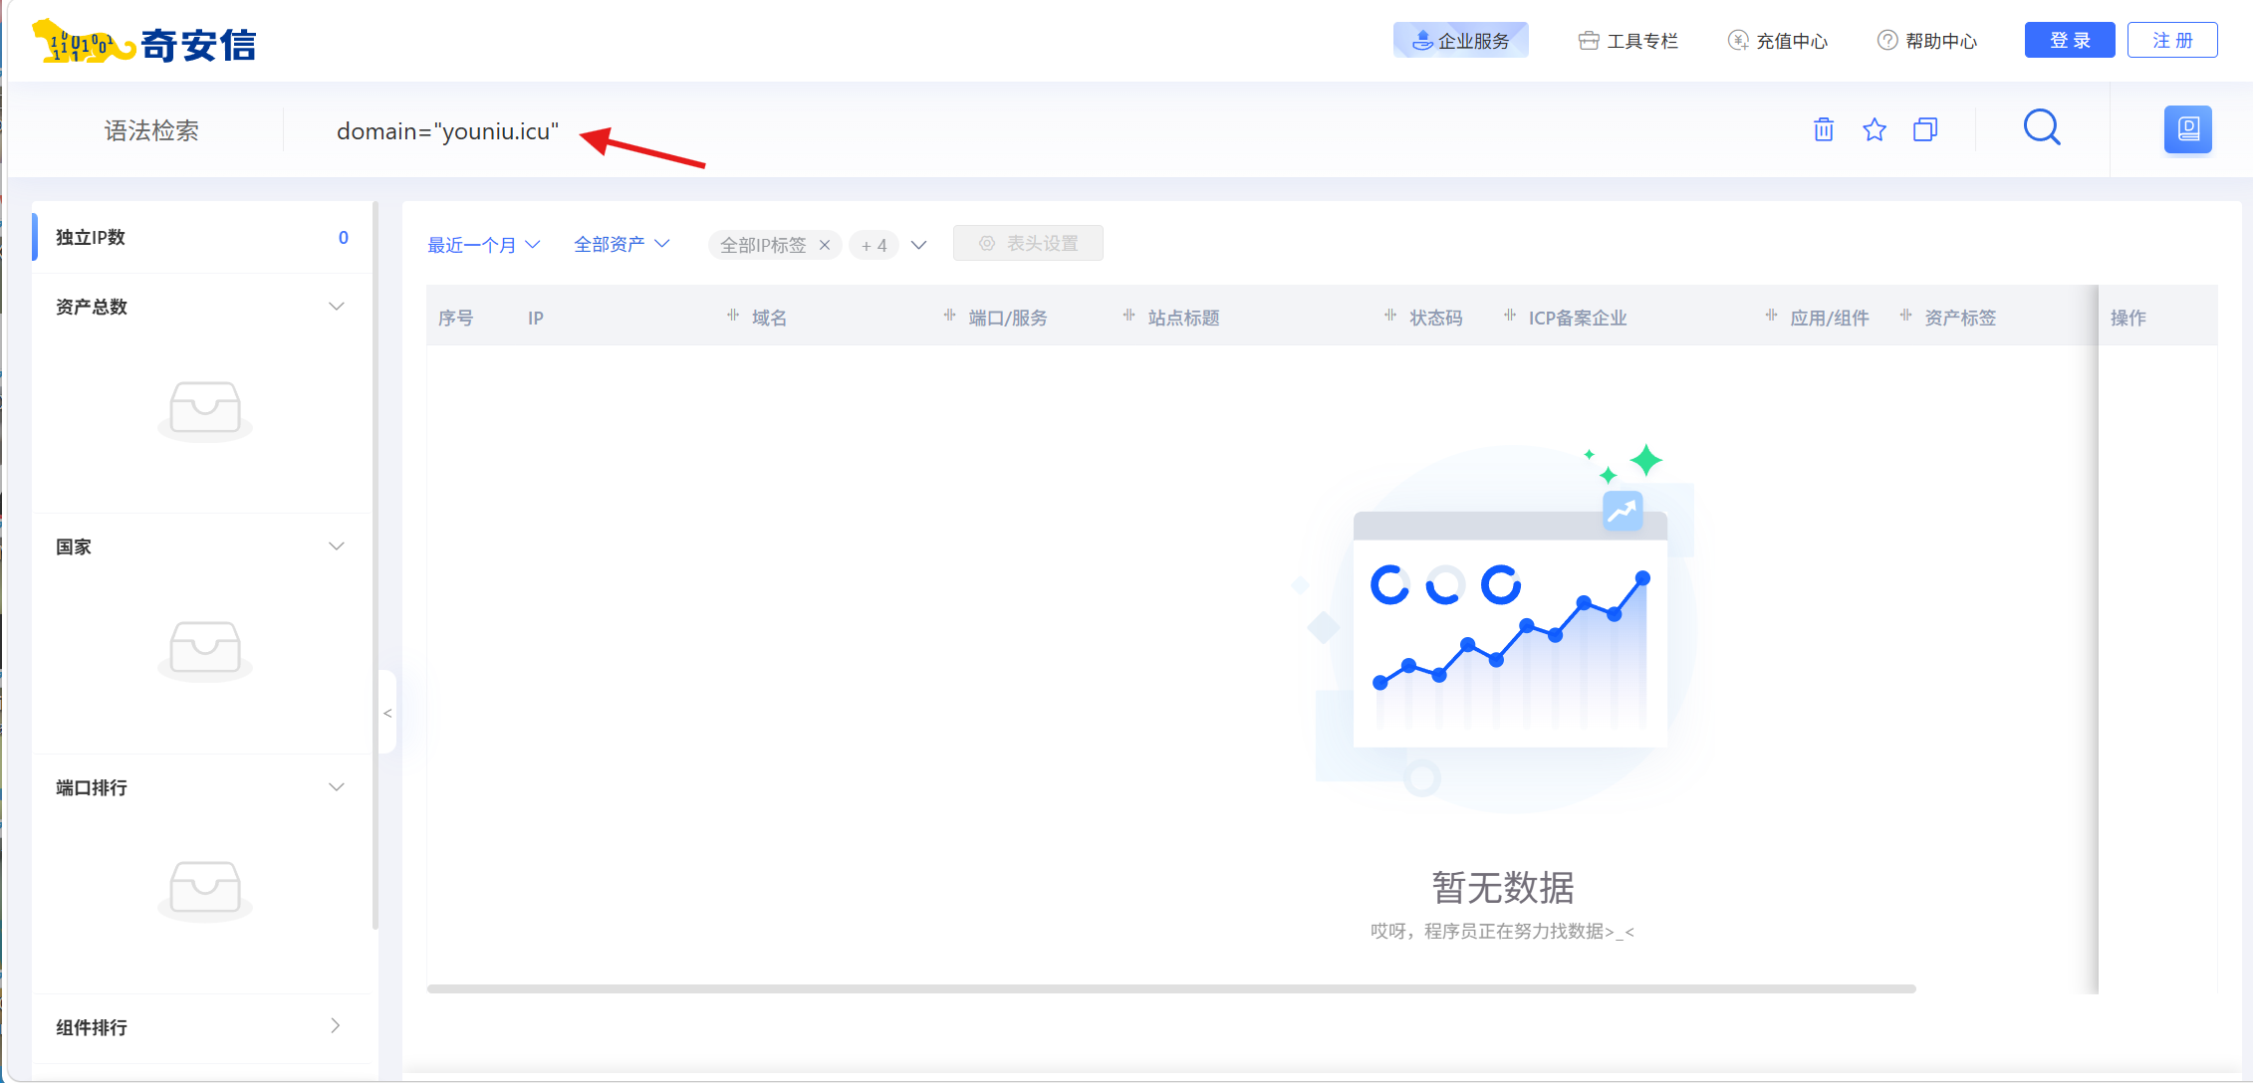
Task: Go to 充值中心
Action: 1778,41
